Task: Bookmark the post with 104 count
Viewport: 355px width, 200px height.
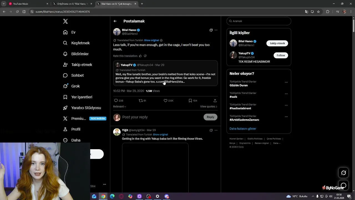Action: [x=190, y=101]
